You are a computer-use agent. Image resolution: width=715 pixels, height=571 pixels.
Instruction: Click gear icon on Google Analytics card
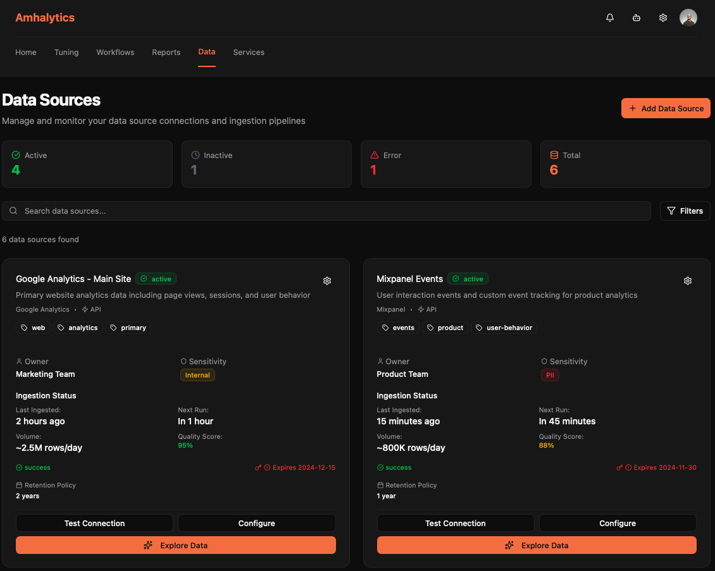(327, 281)
